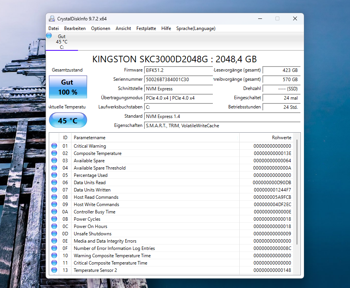Select the Host Read Commands raw value 000000005A9FCB

(272, 197)
